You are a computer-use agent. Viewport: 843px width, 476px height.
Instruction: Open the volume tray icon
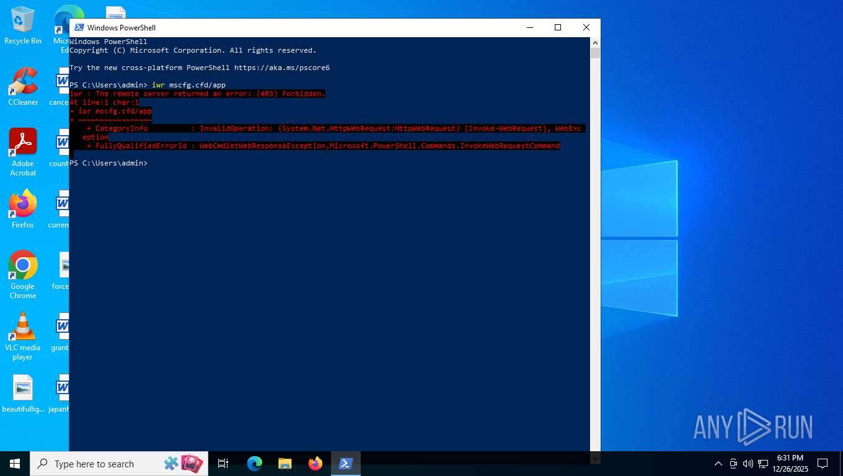(748, 464)
